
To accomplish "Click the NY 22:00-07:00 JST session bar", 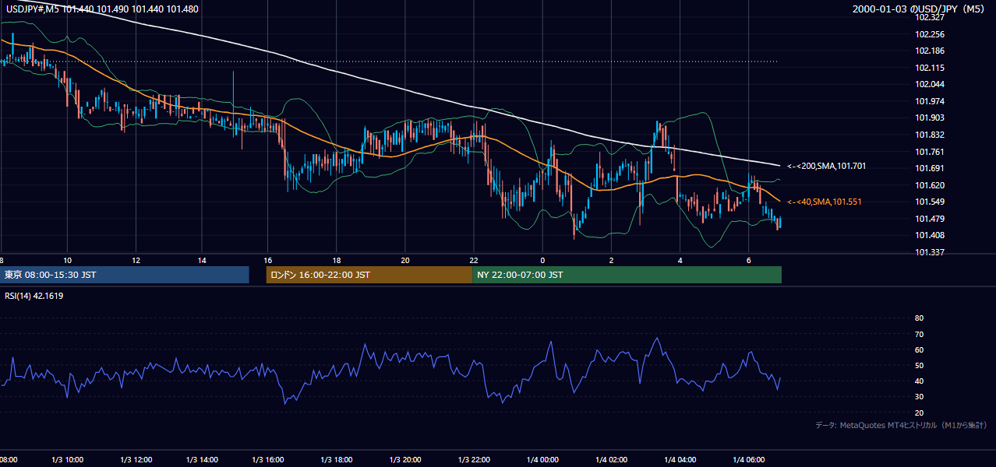I will [x=627, y=275].
